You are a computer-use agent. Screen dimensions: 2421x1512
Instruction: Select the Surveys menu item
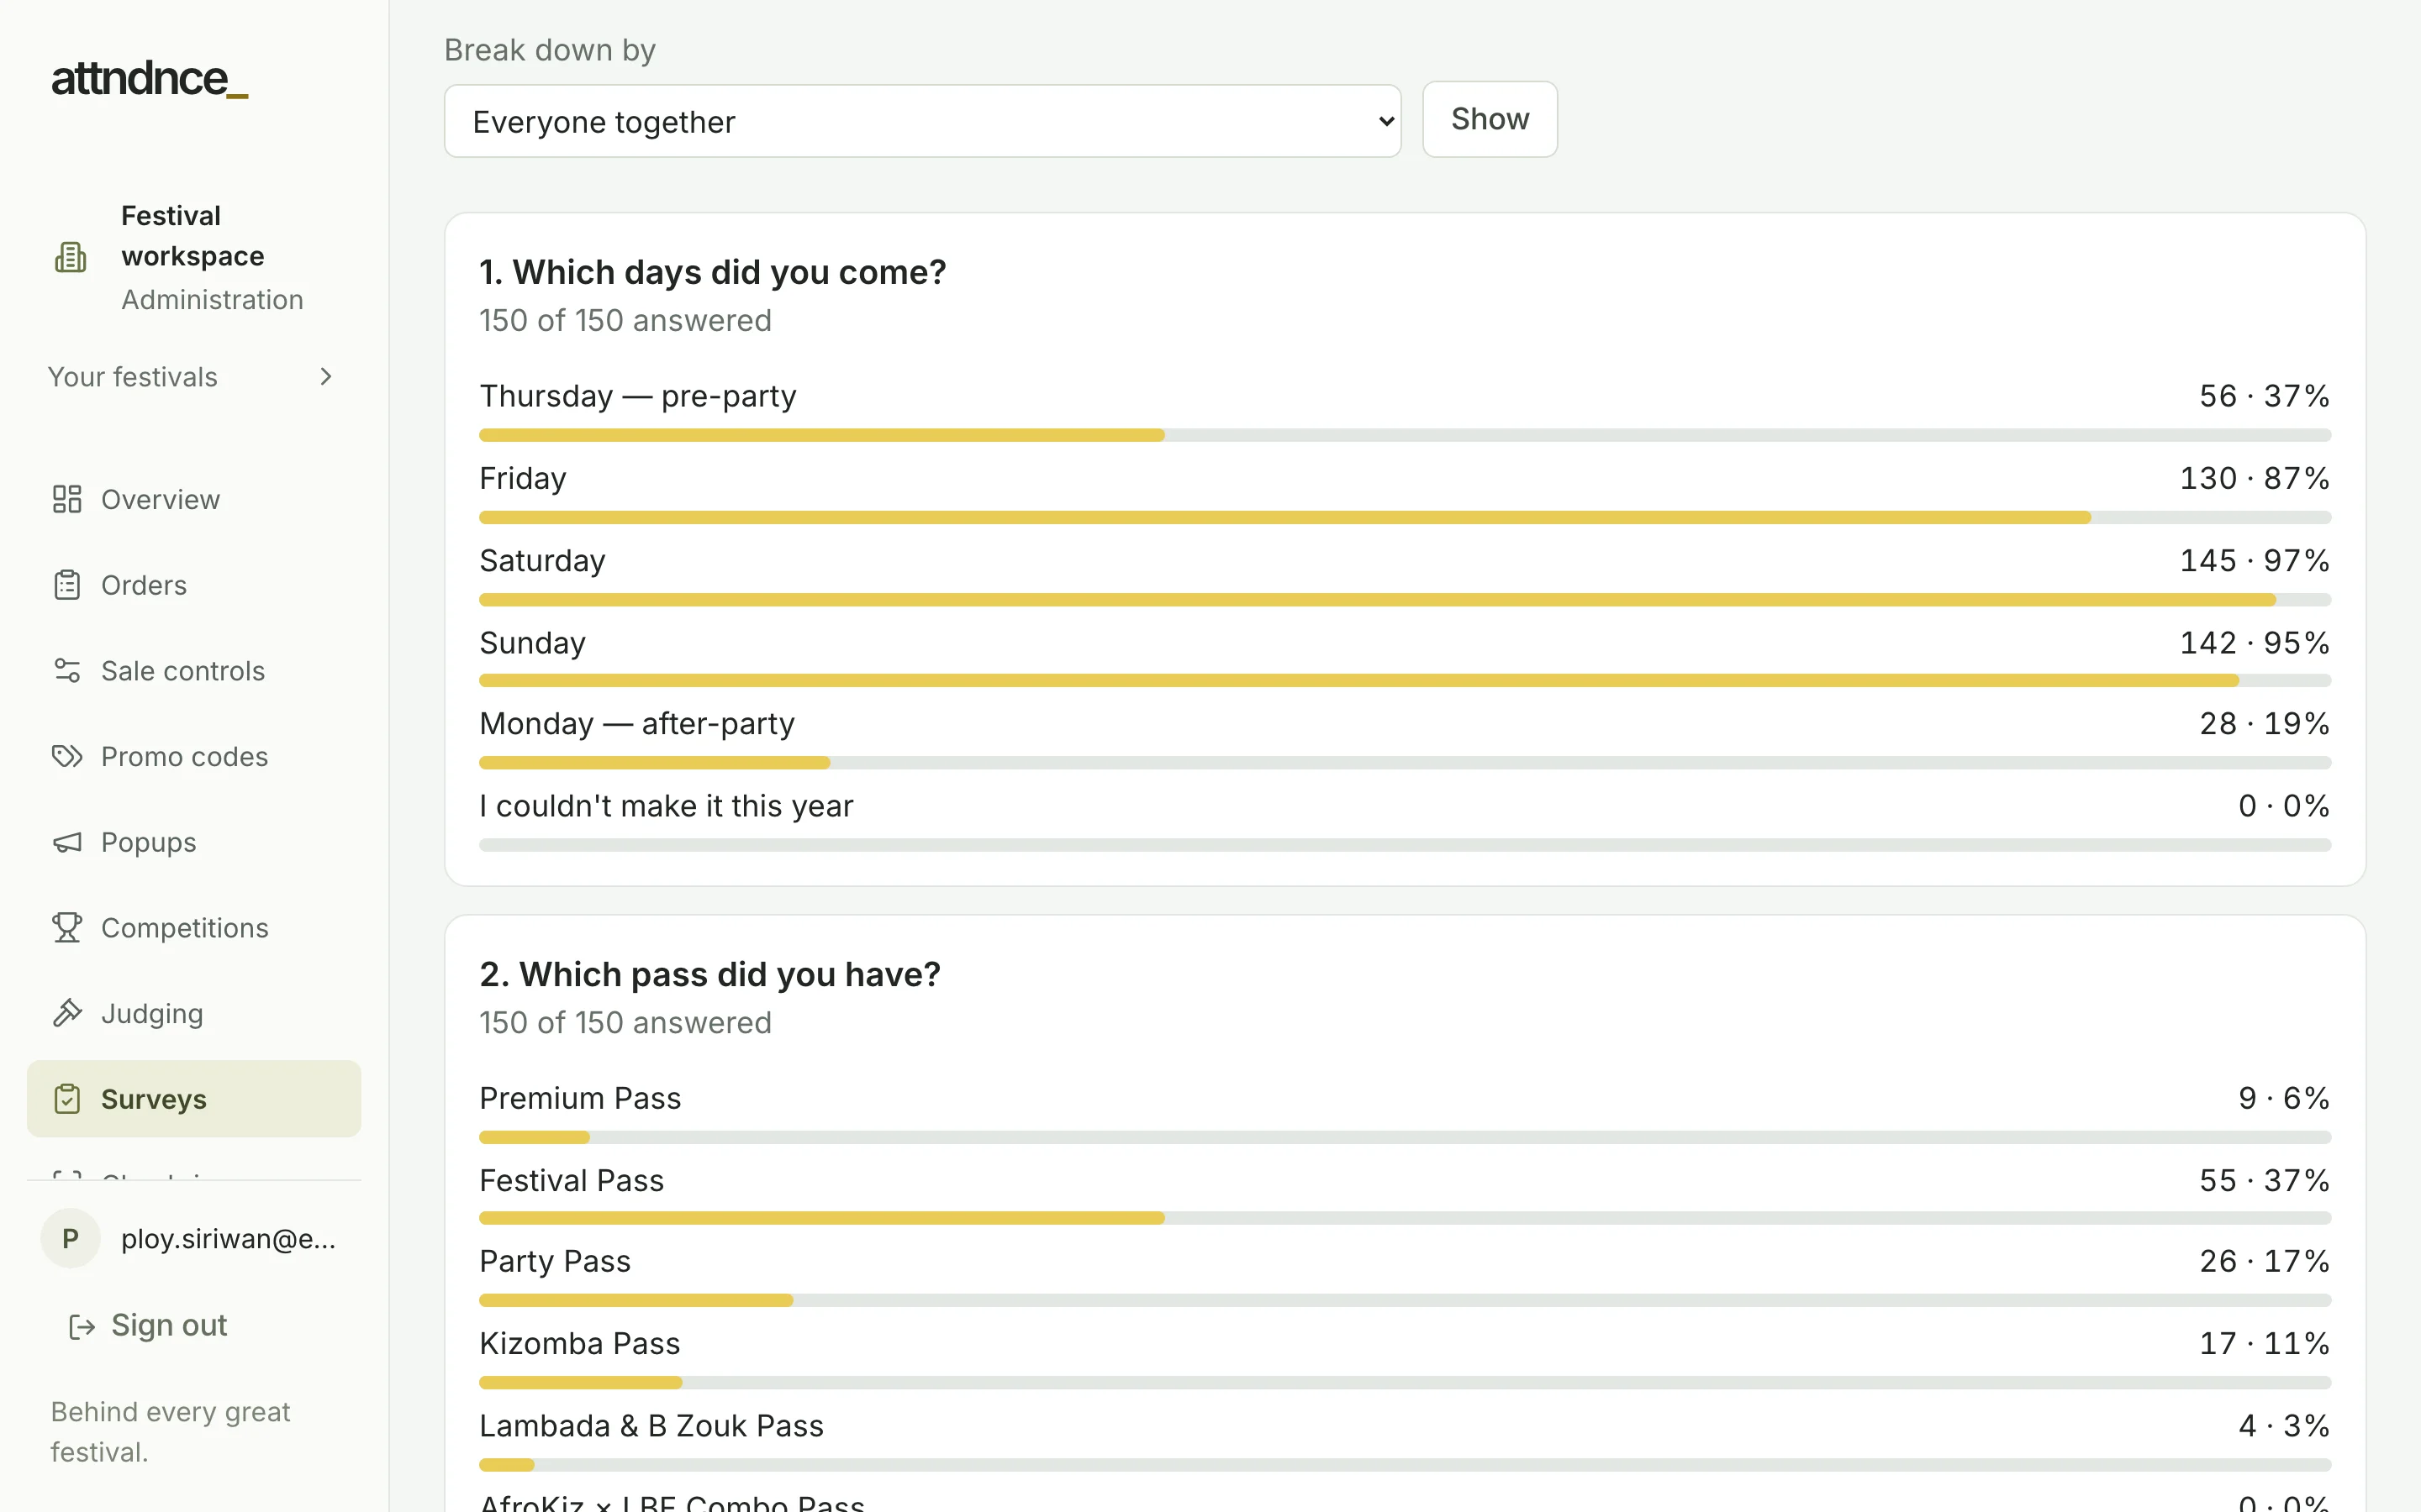tap(194, 1099)
